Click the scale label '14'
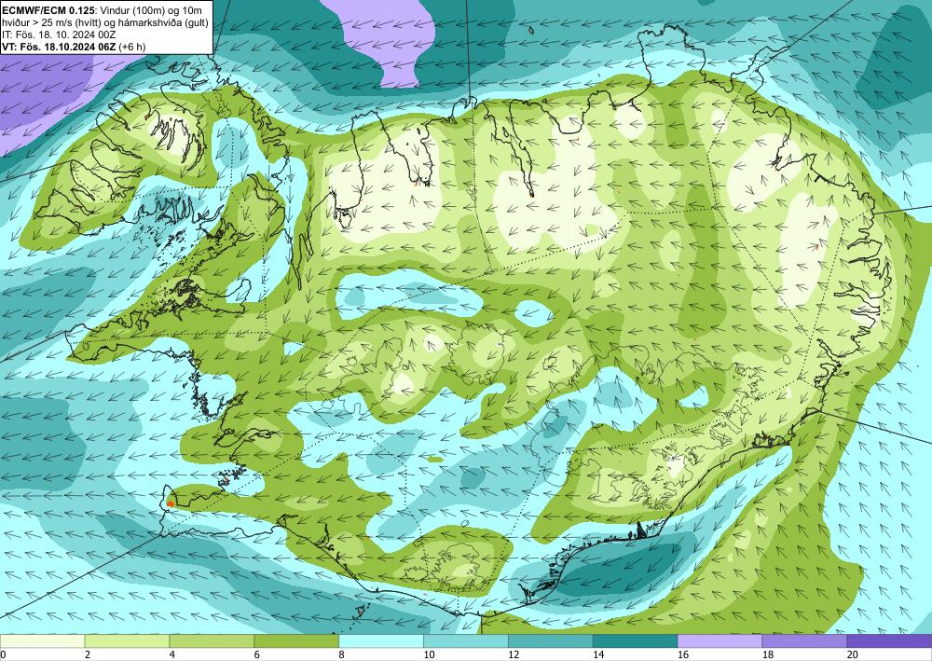932x661 pixels. [598, 654]
